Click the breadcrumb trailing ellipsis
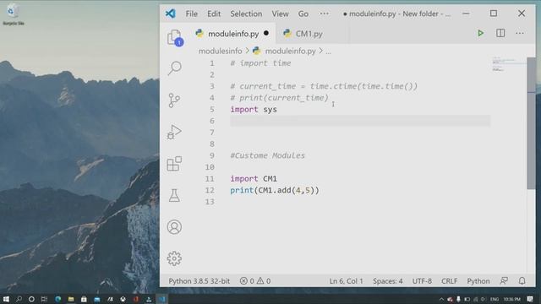The image size is (541, 304). point(328,51)
